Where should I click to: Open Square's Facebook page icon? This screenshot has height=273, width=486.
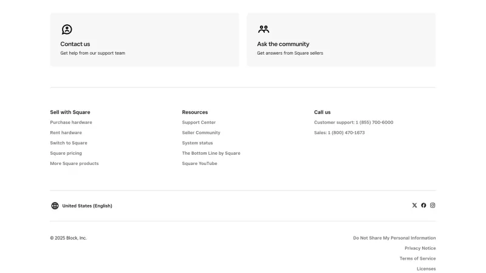pyautogui.click(x=423, y=205)
